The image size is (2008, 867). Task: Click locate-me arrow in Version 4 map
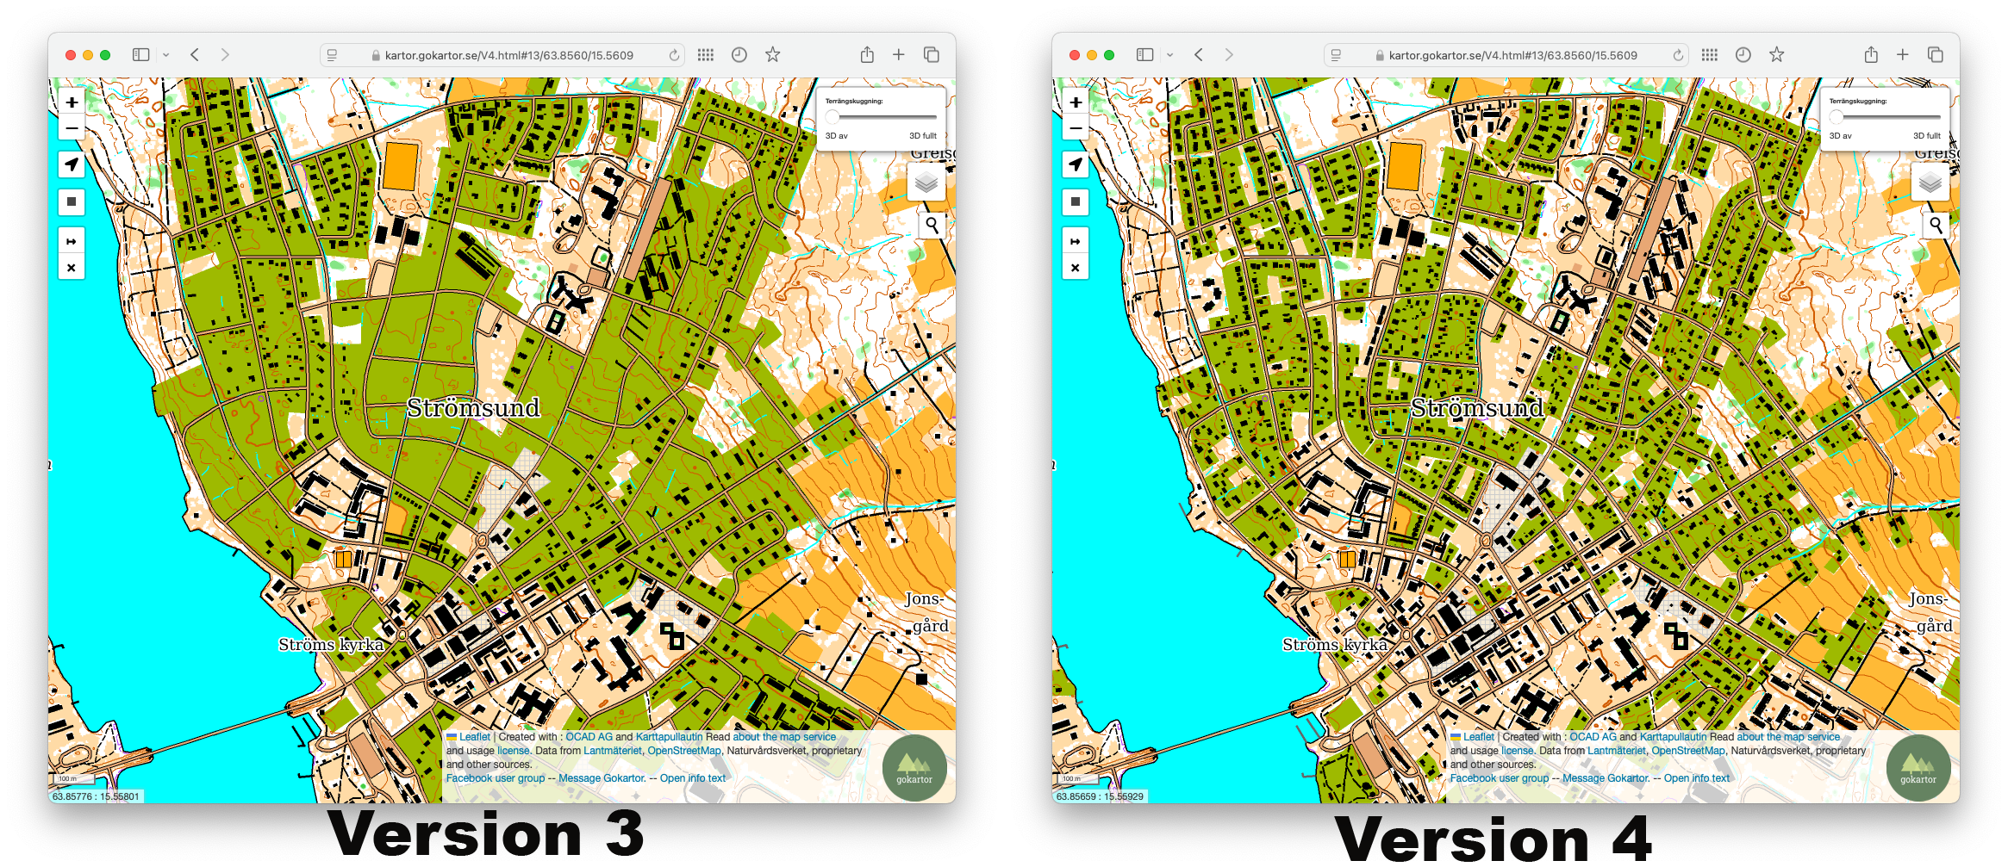1076,164
